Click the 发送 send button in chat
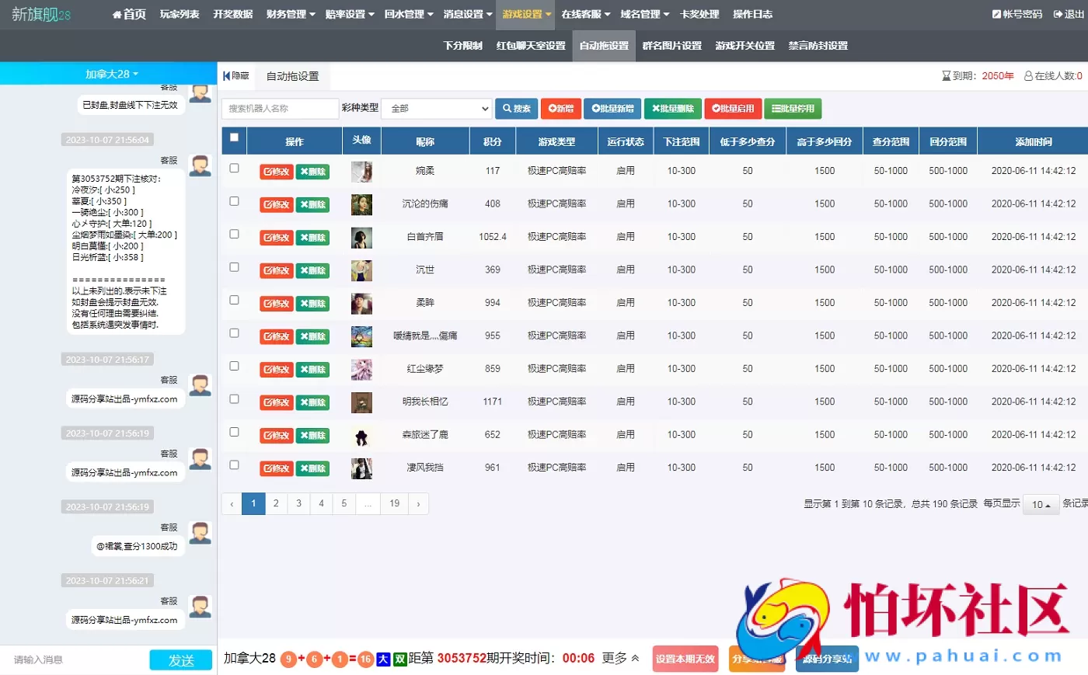 [180, 659]
